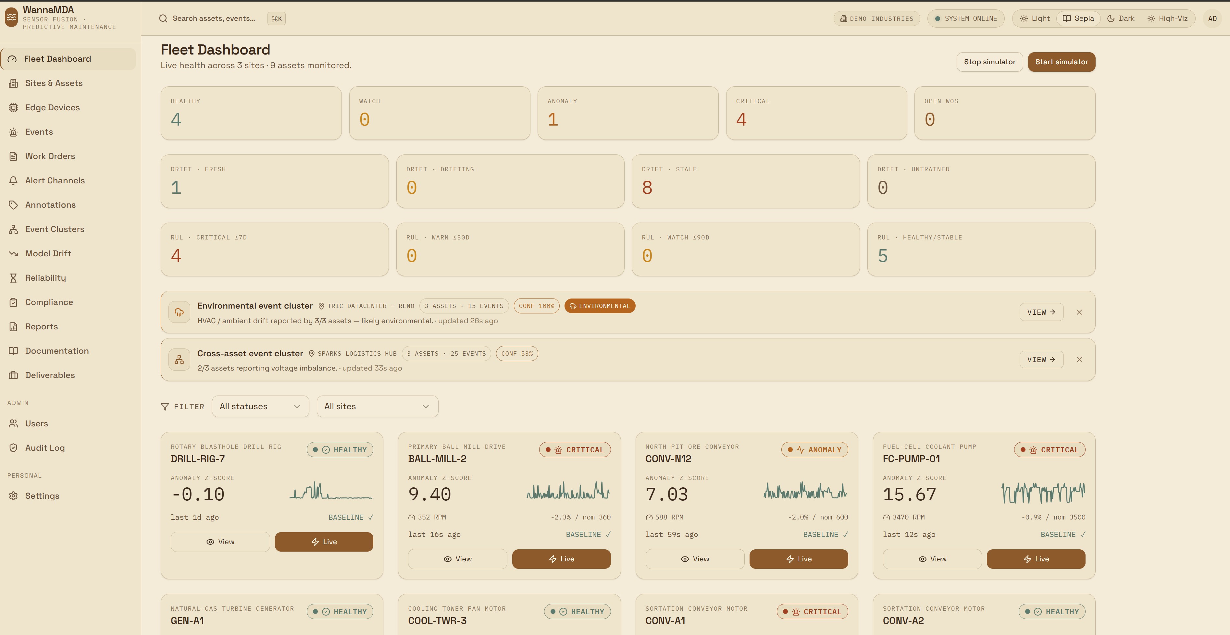This screenshot has height=635, width=1230.
Task: Click the Settings gear icon
Action: (x=13, y=496)
